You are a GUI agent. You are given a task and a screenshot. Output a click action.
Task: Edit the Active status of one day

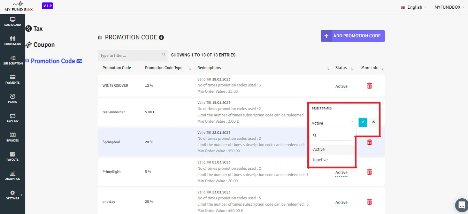coord(342,202)
